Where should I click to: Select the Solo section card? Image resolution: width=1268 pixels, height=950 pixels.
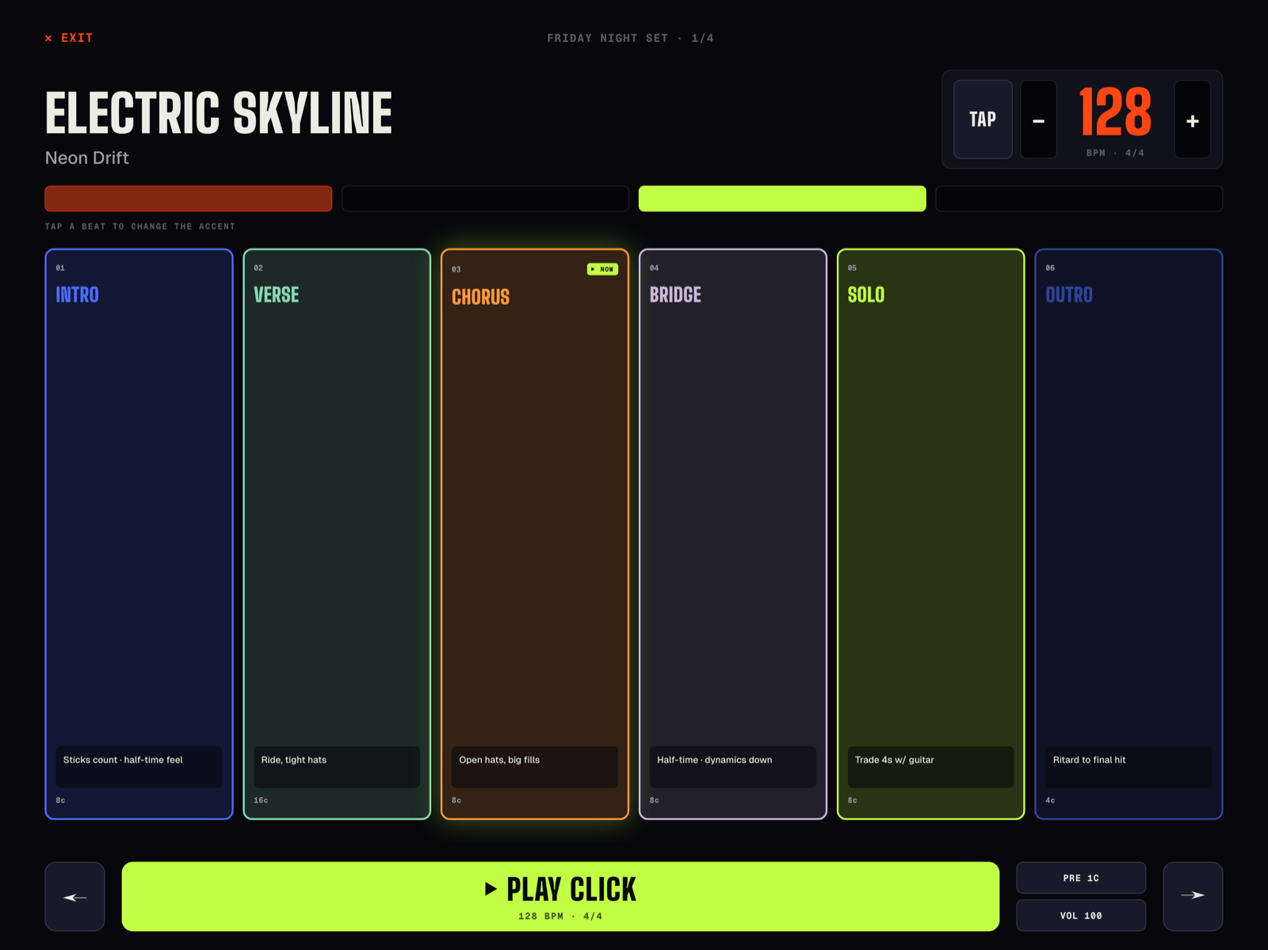click(931, 534)
